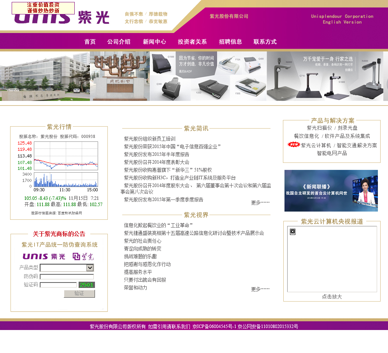Click the 验证码 input field
Viewport: 388px width, 353px height.
[58, 285]
